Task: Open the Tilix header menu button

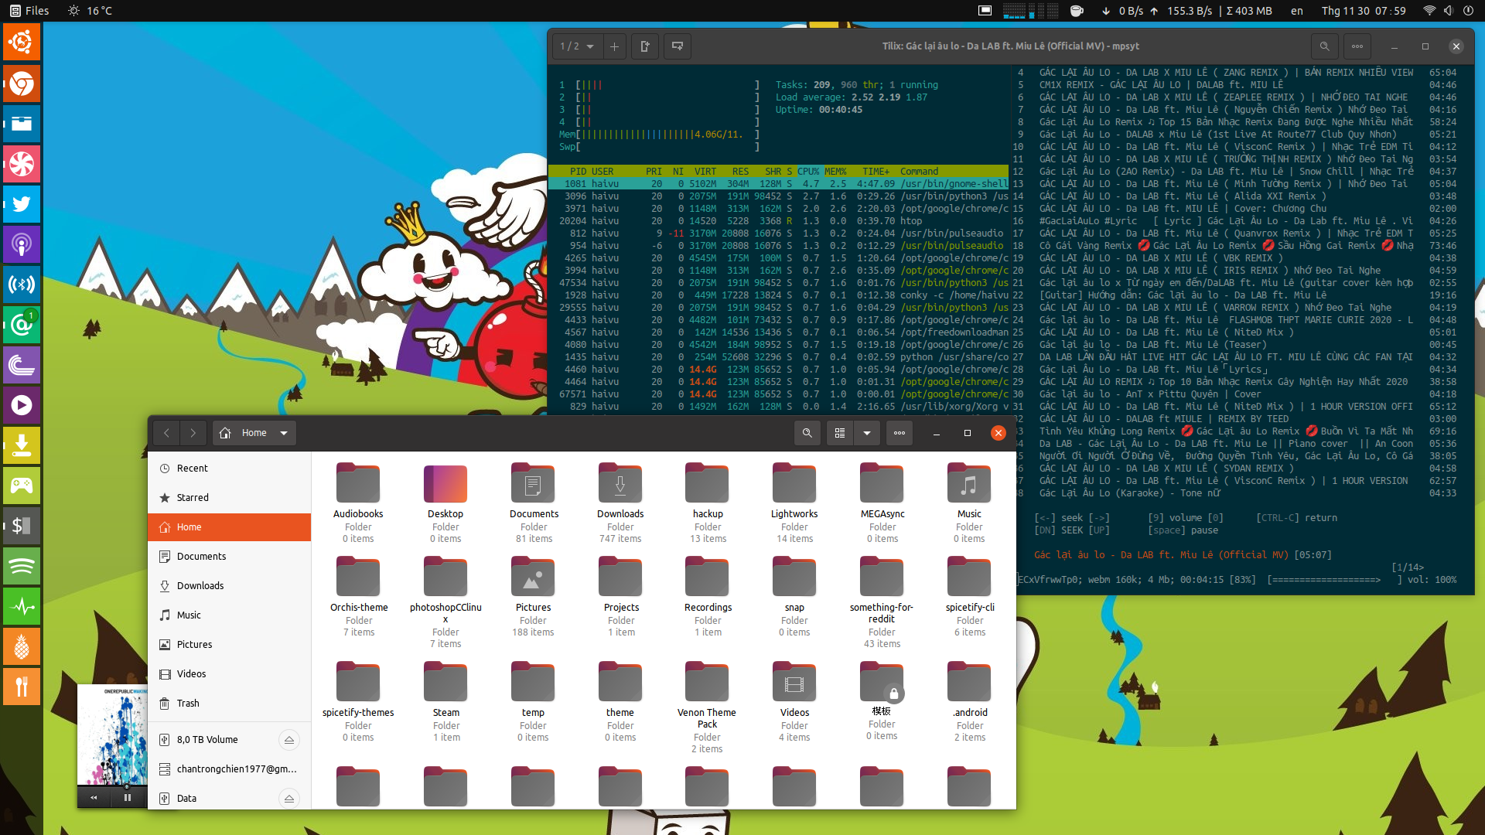Action: (1357, 46)
